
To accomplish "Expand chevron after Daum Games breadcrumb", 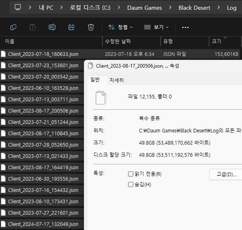I will [170, 7].
